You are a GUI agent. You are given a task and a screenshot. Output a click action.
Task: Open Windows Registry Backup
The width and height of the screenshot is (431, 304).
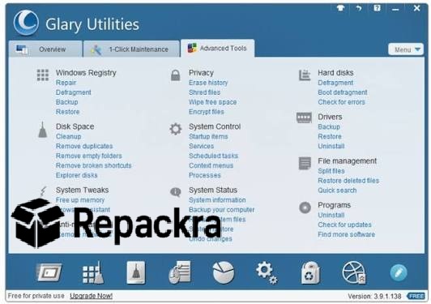pos(66,102)
